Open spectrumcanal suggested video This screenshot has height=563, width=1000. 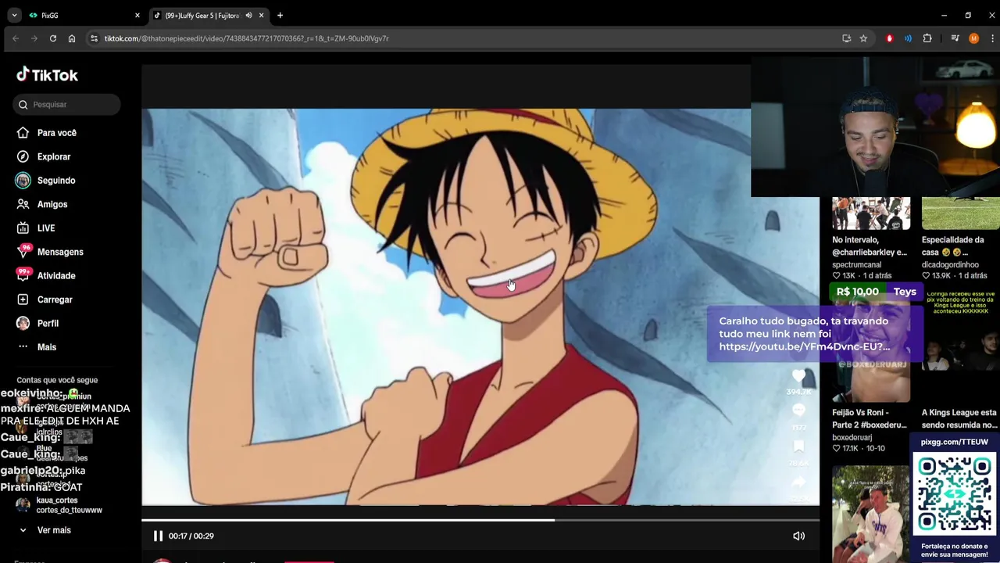click(x=870, y=213)
